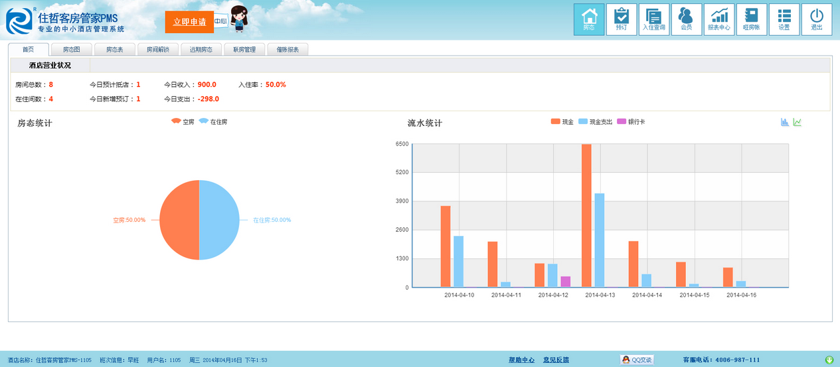Image resolution: width=840 pixels, height=367 pixels.
Task: Open the 旺房帐 notebook icon
Action: pyautogui.click(x=752, y=19)
